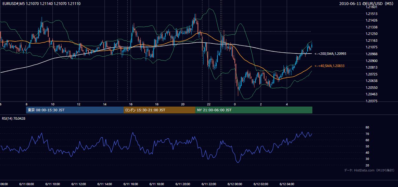Screen dimensions: 398x187
Task: Click the 6/11 20:00 time axis label
Action: click(183, 184)
